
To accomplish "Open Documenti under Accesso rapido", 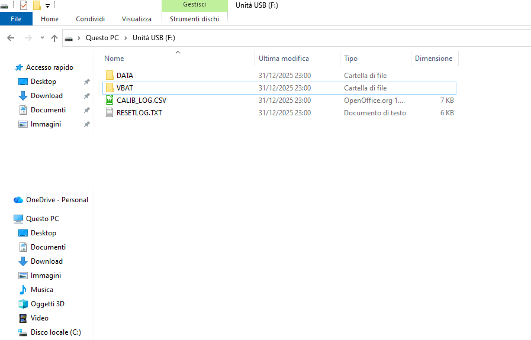I will [x=48, y=110].
